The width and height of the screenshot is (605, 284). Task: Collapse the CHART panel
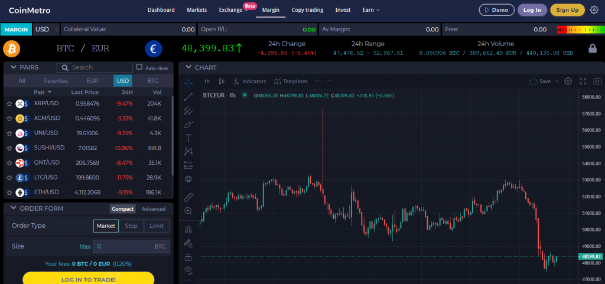188,67
